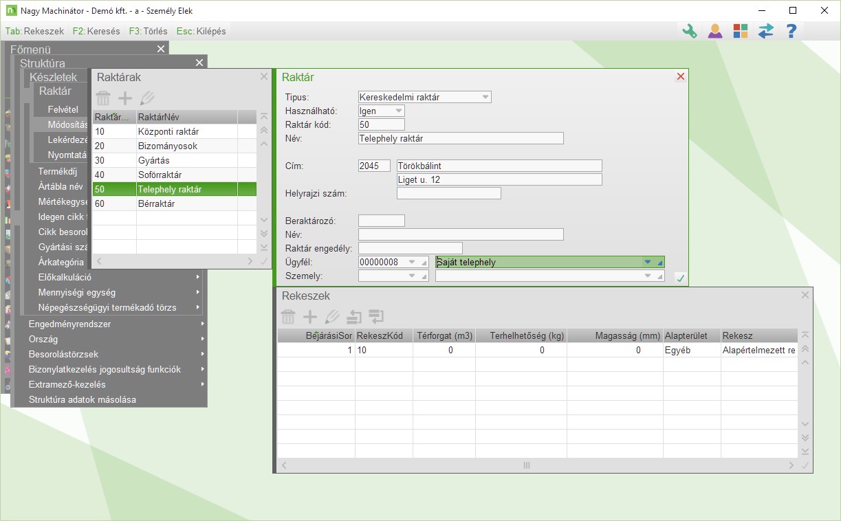This screenshot has height=521, width=841.
Task: Click page-down double chevron in Raktárak list
Action: coord(264,234)
